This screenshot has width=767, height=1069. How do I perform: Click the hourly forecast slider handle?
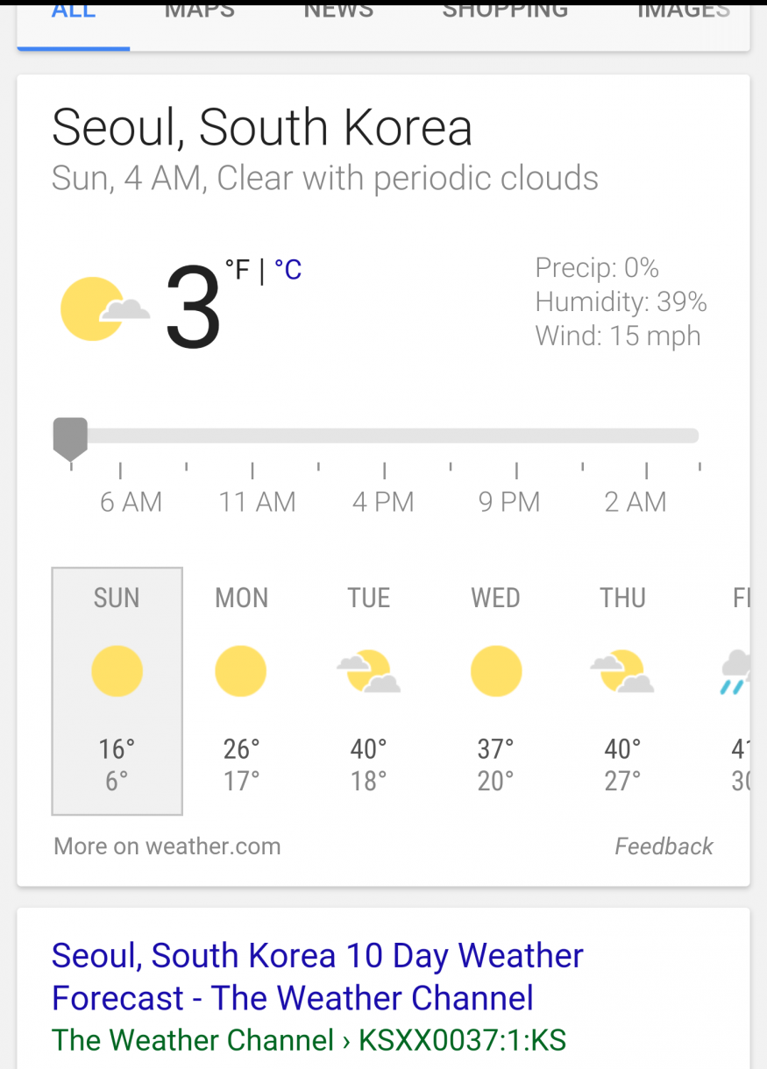pos(70,436)
